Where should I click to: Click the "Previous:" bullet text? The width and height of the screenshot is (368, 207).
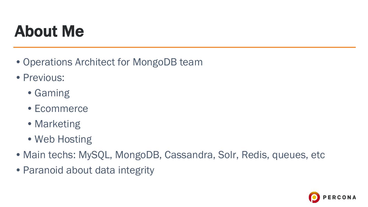(44, 78)
